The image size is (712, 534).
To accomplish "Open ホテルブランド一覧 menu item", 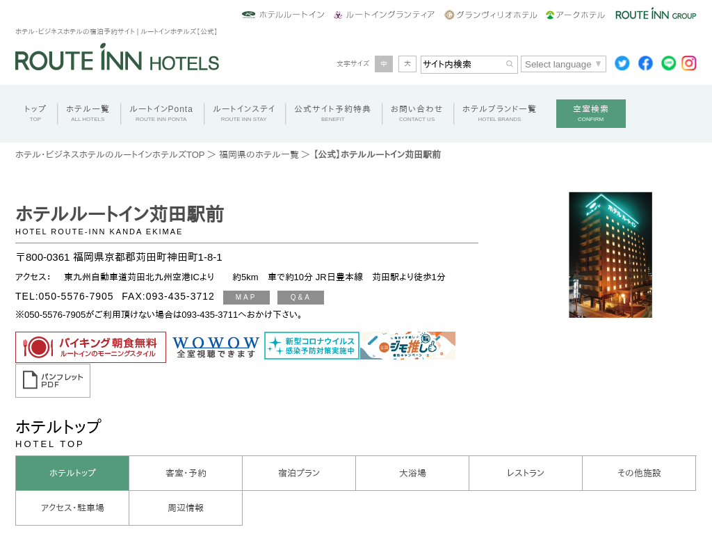I will click(499, 113).
